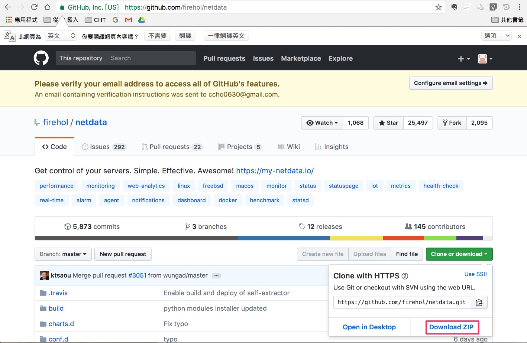
Task: Click the Evernote extension icon
Action: (x=454, y=7)
